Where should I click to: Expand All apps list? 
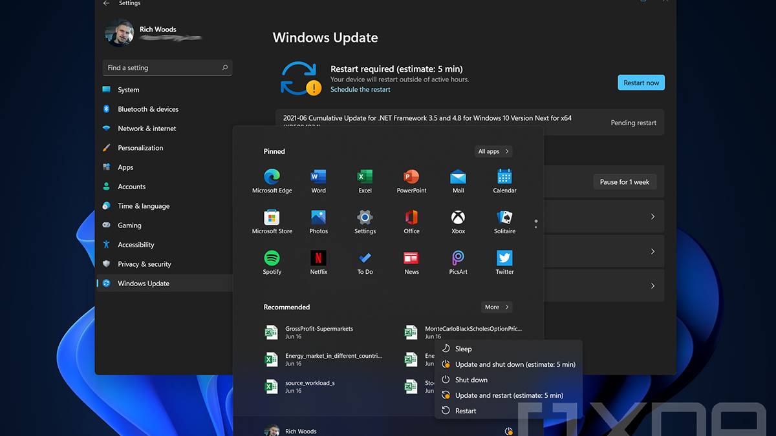pyautogui.click(x=493, y=151)
